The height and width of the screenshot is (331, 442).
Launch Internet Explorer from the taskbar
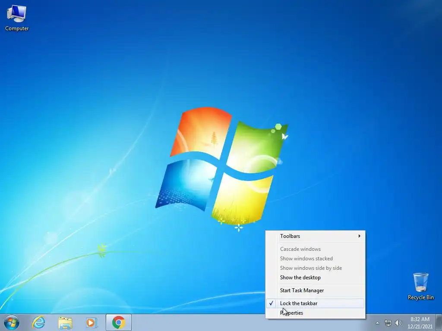click(x=38, y=322)
